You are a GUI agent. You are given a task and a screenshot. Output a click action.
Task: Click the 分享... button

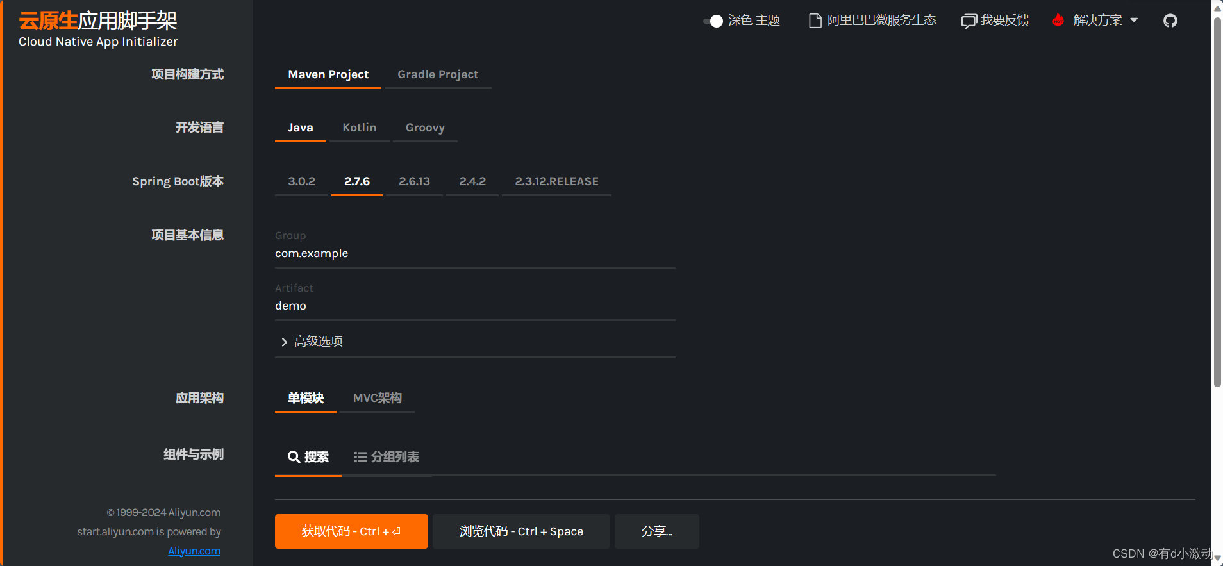tap(656, 531)
